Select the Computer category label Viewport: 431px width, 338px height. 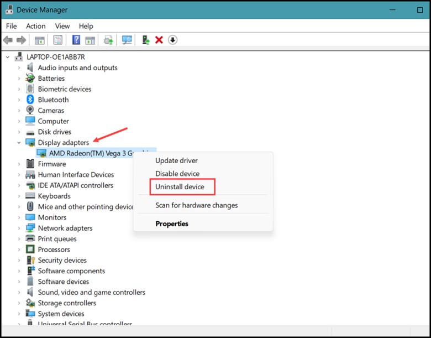[x=54, y=121]
